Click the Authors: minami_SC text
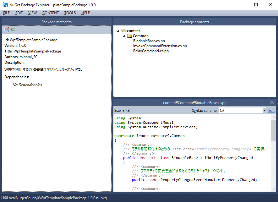Screen dimensions: 278x202 (x=21, y=57)
